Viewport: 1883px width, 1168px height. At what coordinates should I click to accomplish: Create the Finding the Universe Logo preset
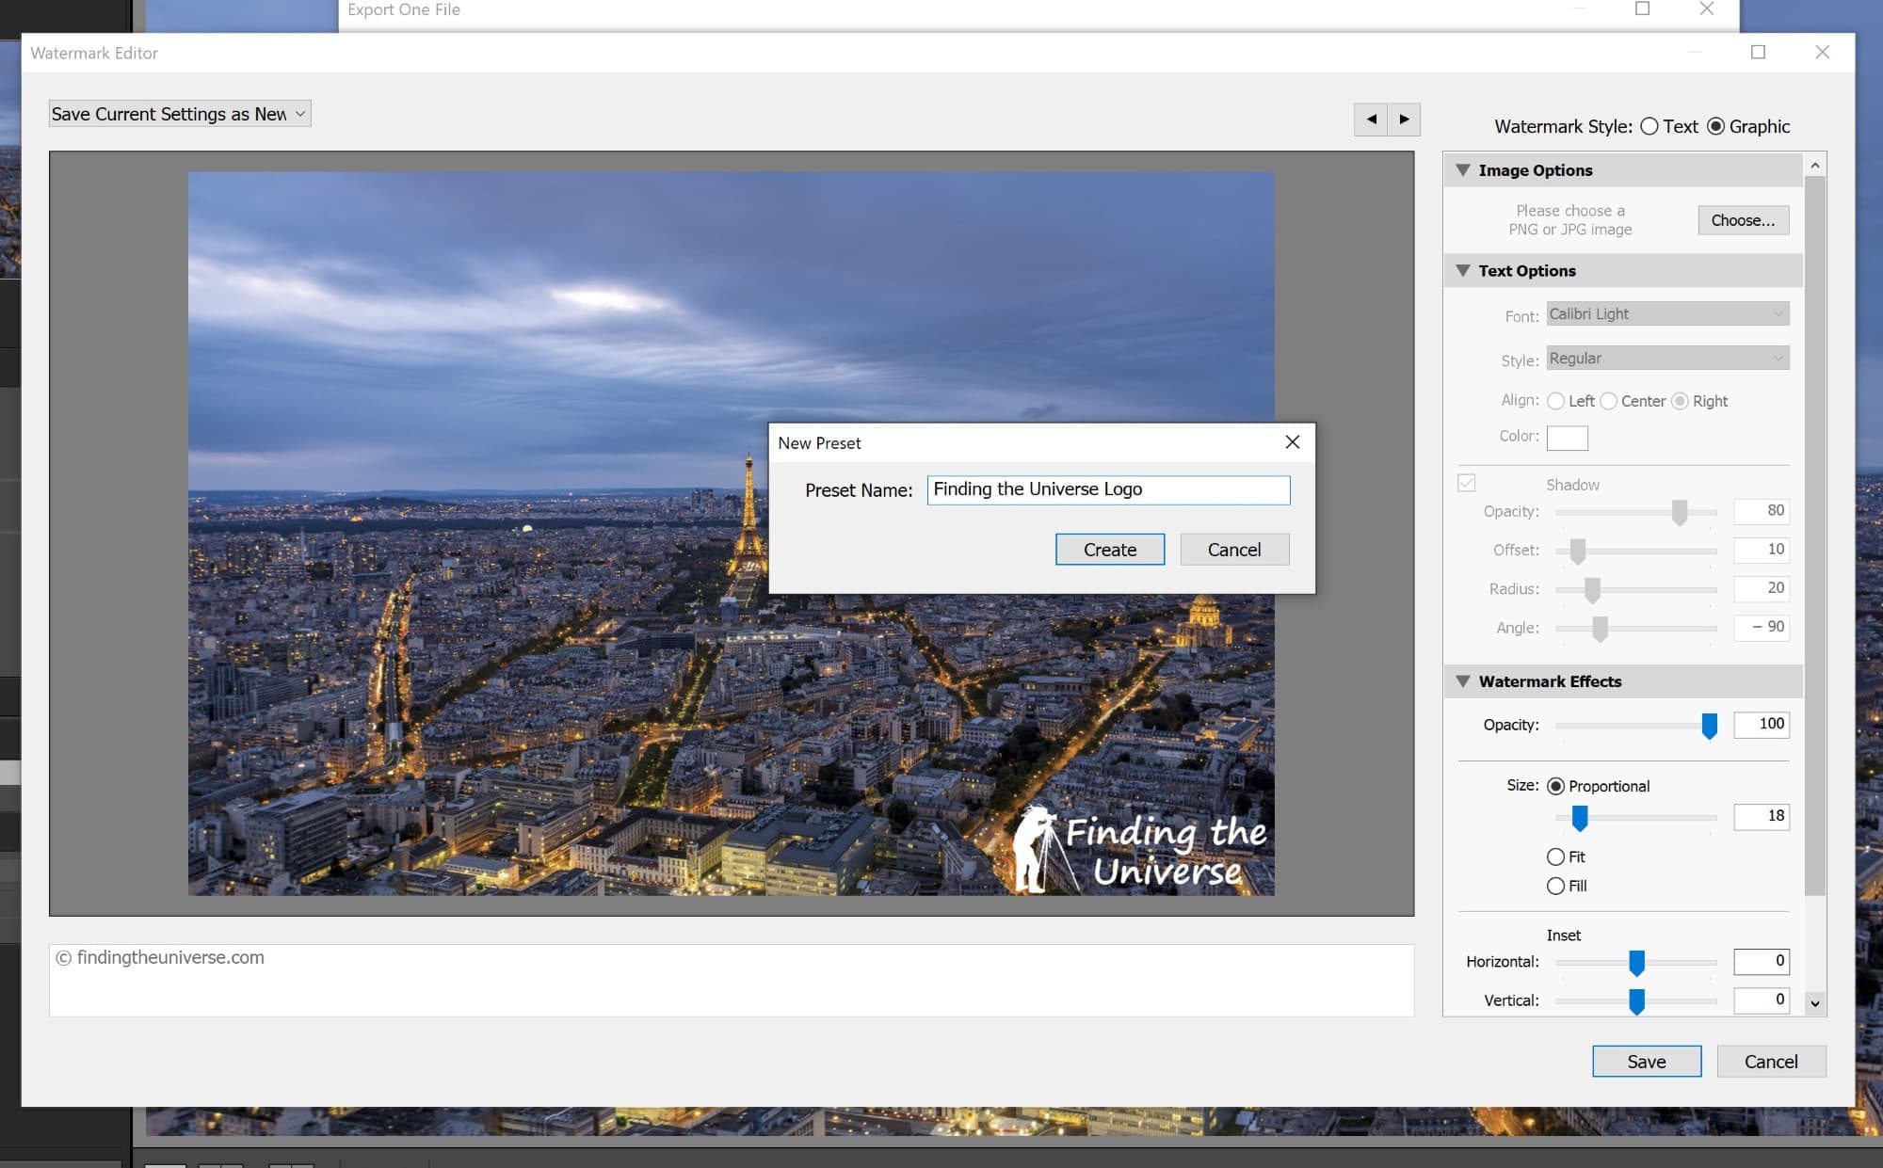tap(1110, 549)
